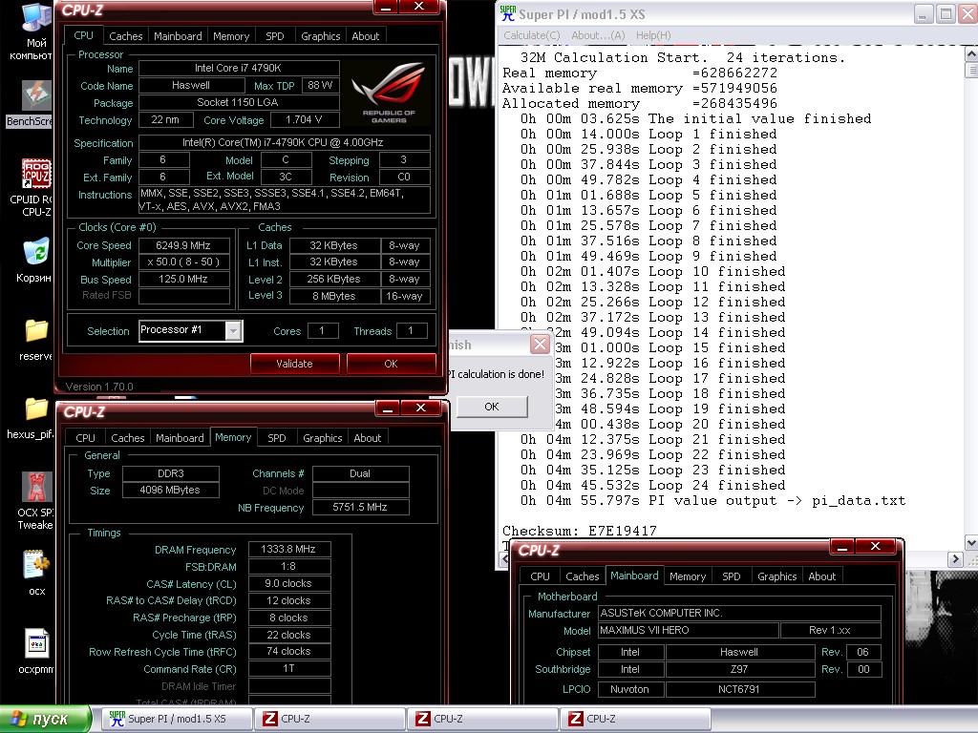
Task: Click the Core Speed value "6249.9 MHz"
Action: coord(183,245)
